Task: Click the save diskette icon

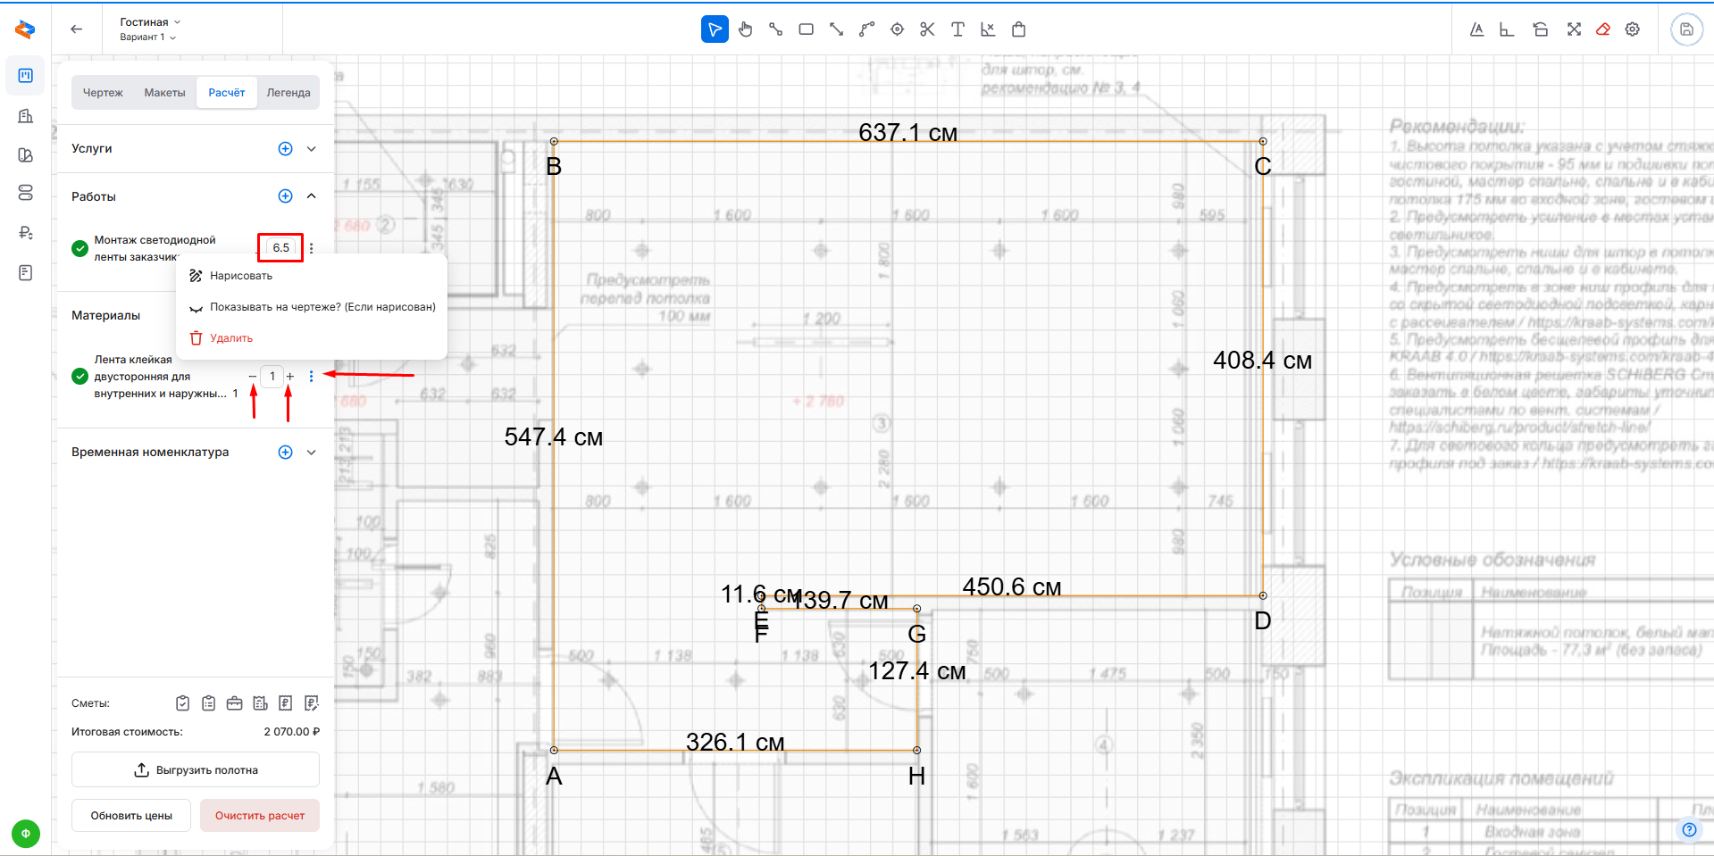Action: point(1686,29)
